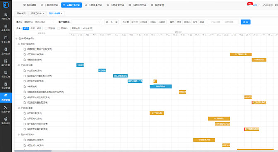Screen dimensions: 278x152
Task: Open 任务工时 in the sidebar
Action: 6,39
